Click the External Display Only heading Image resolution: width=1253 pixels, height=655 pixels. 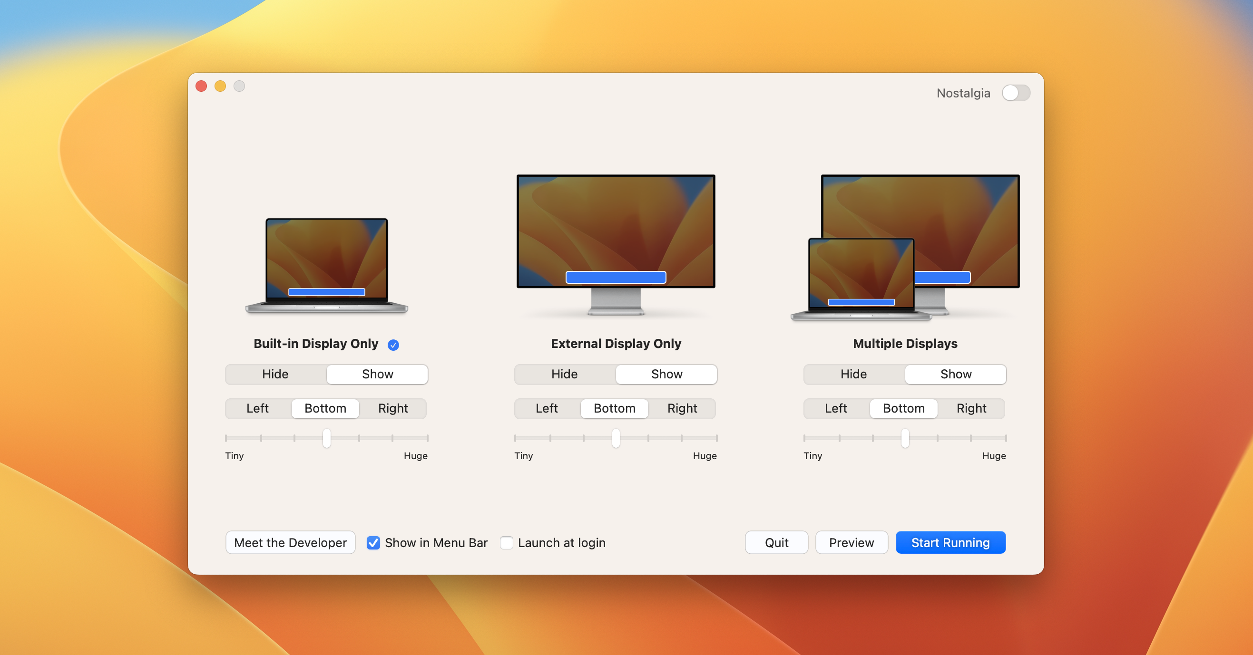coord(616,344)
